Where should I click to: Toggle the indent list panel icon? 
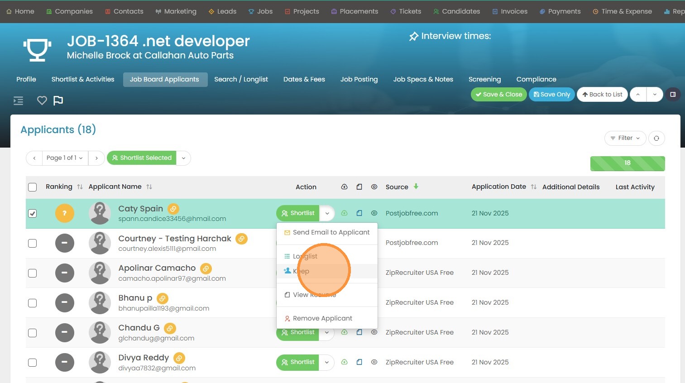[x=18, y=101]
